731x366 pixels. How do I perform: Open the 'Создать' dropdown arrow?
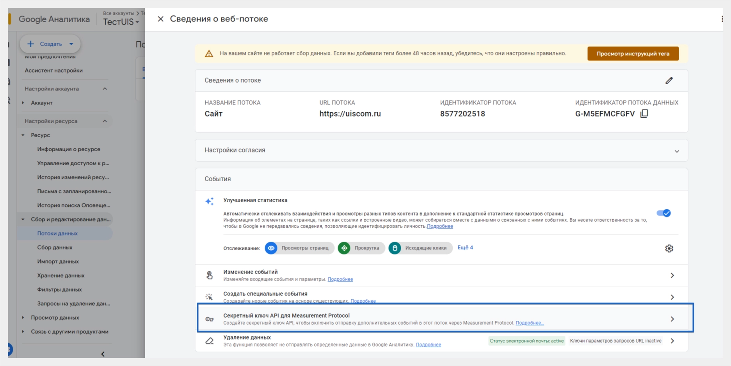coord(71,44)
